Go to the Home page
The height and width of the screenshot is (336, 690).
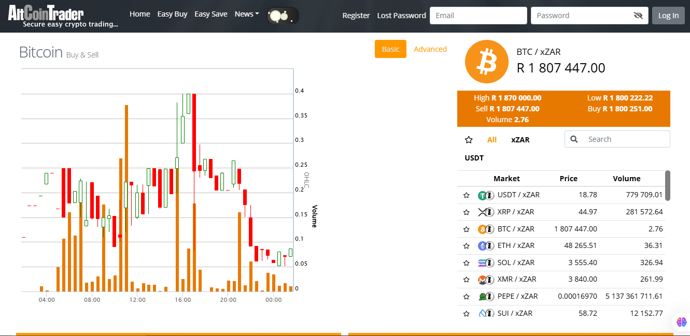140,14
